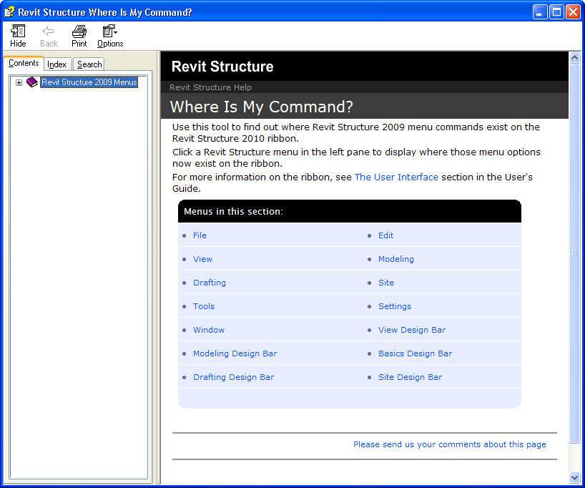The image size is (585, 488).
Task: Click the Back arrow toolbar icon
Action: (x=49, y=36)
